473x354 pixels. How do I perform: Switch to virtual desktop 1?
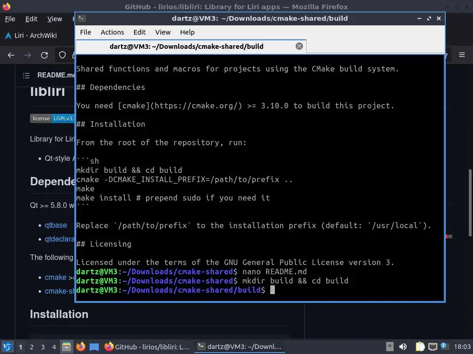click(20, 347)
